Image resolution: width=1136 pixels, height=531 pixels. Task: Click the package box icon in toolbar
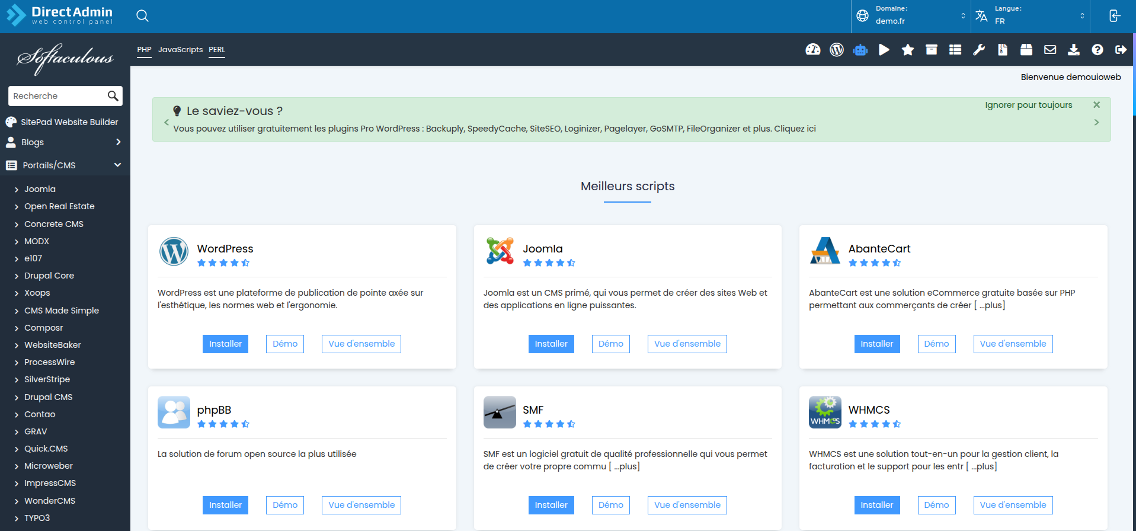(x=1026, y=50)
